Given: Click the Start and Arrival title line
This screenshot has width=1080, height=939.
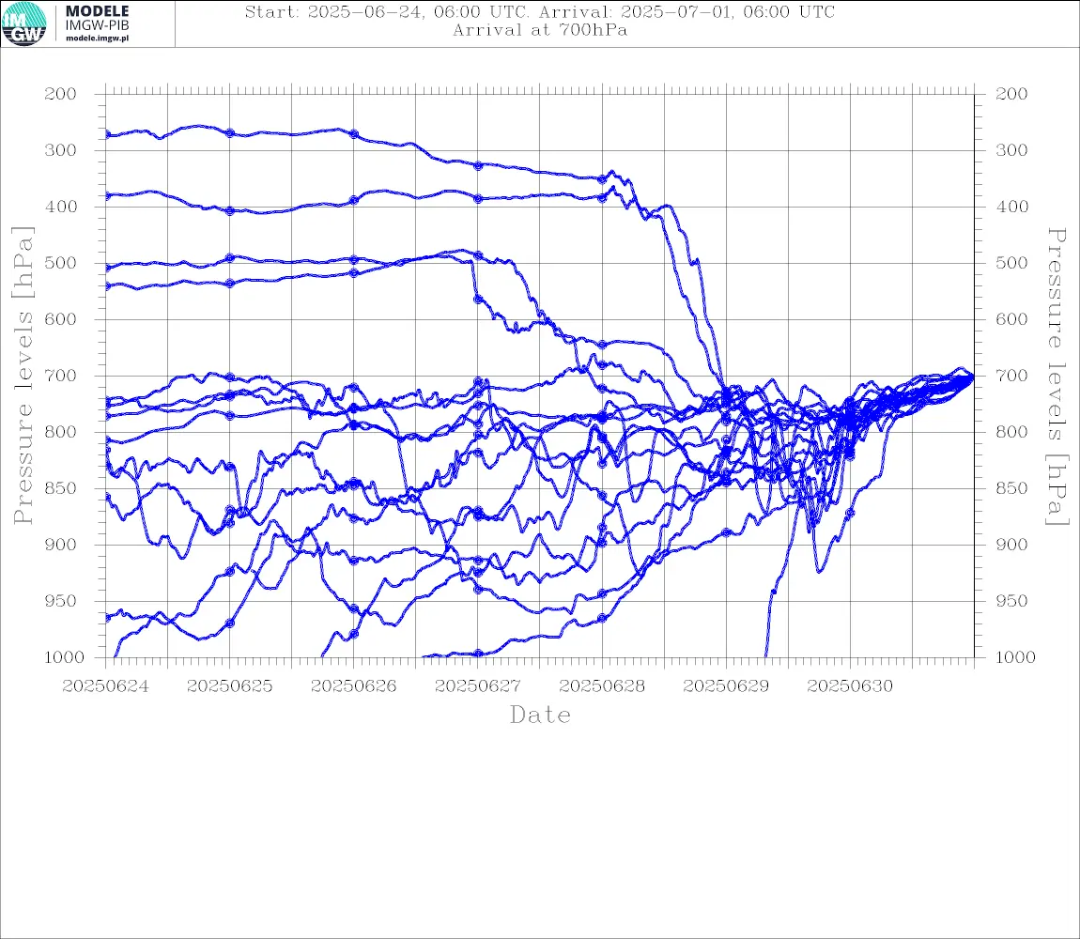Looking at the screenshot, I should (x=540, y=11).
